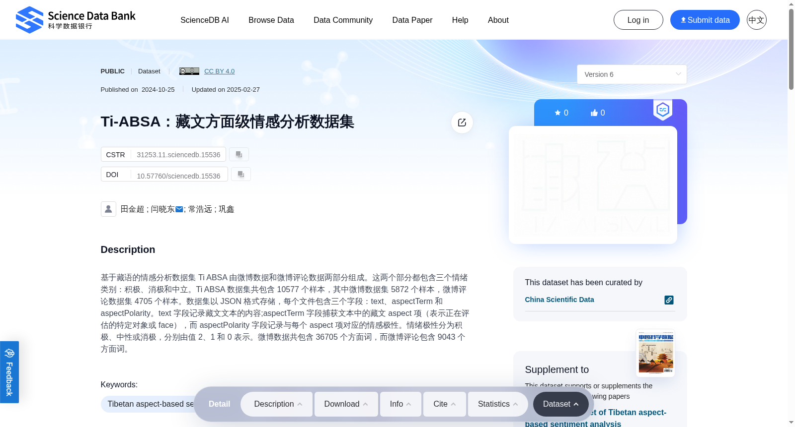Click the Supplement to heading
This screenshot has width=795, height=427.
[x=557, y=369]
